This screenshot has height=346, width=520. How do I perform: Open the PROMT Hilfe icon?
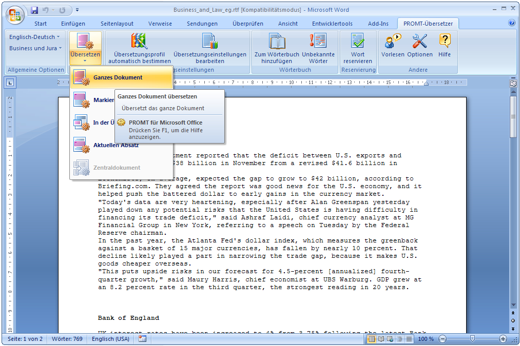[x=445, y=41]
